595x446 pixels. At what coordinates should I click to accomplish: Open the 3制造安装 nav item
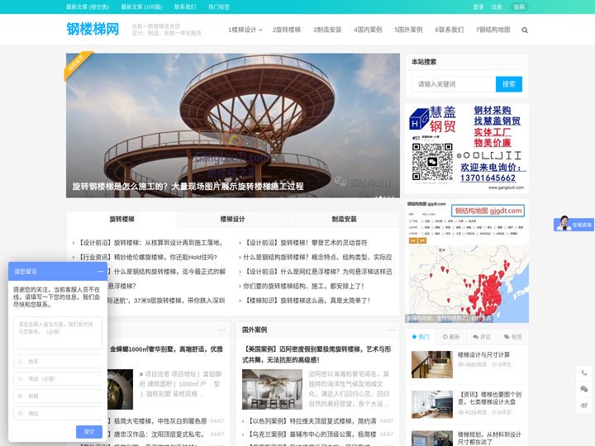[x=327, y=30]
